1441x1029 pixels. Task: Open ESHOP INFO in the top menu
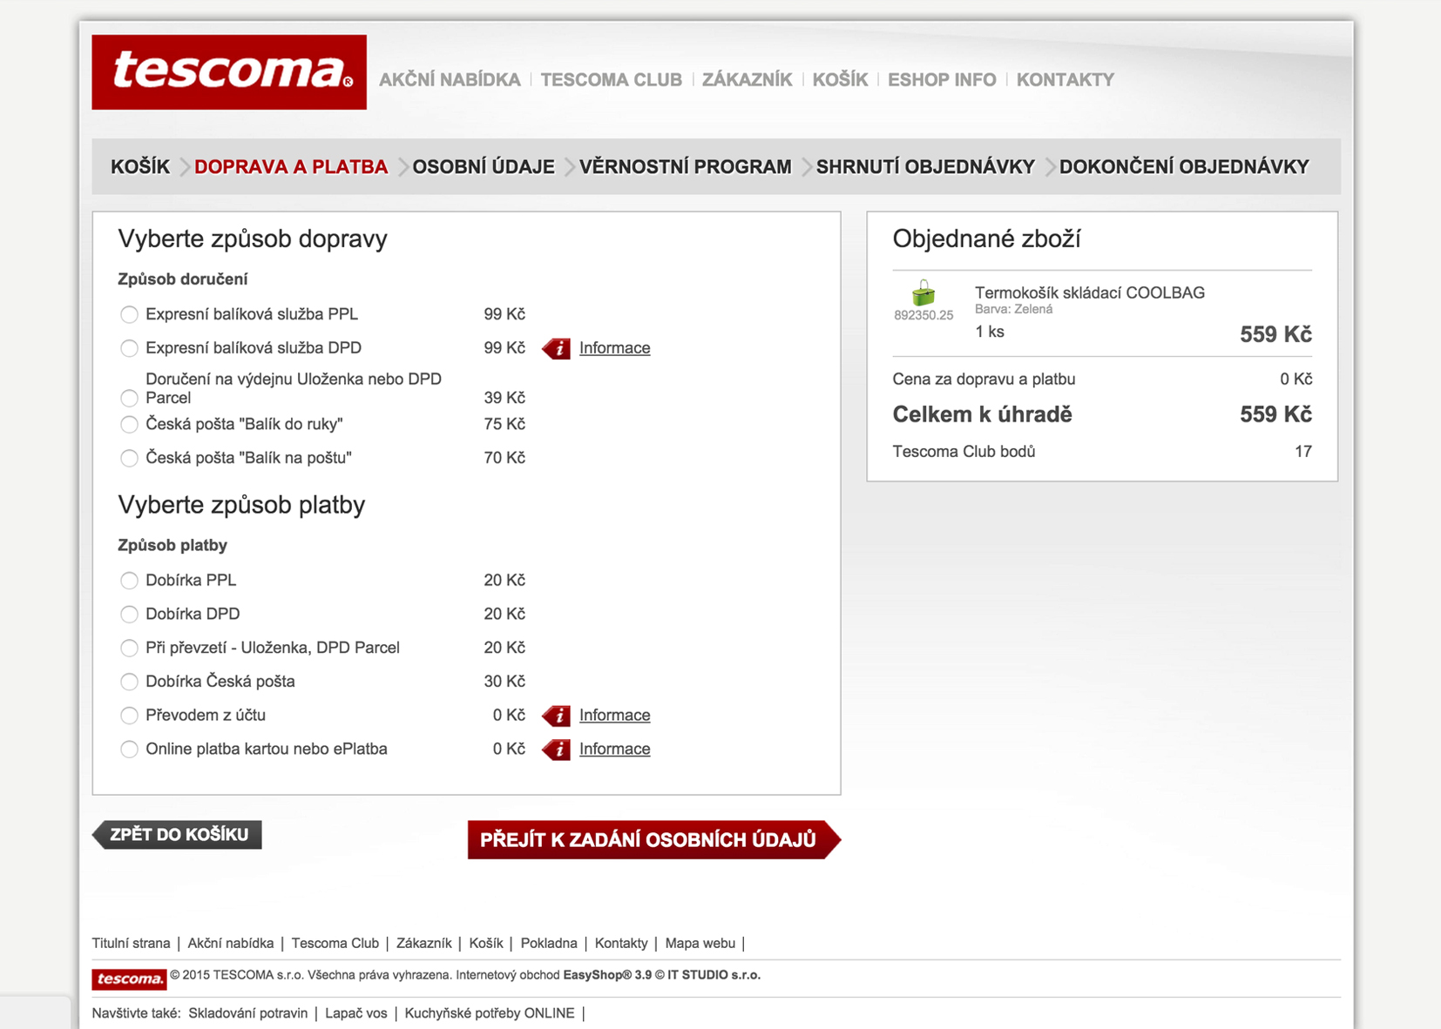pos(942,80)
